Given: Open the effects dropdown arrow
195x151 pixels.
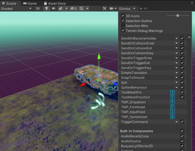Looking at the screenshot, I should click(67, 9).
